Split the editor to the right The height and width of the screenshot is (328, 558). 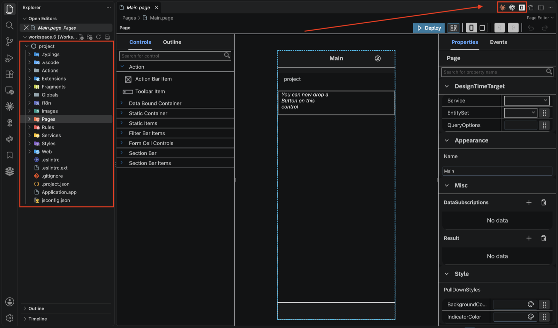point(541,7)
